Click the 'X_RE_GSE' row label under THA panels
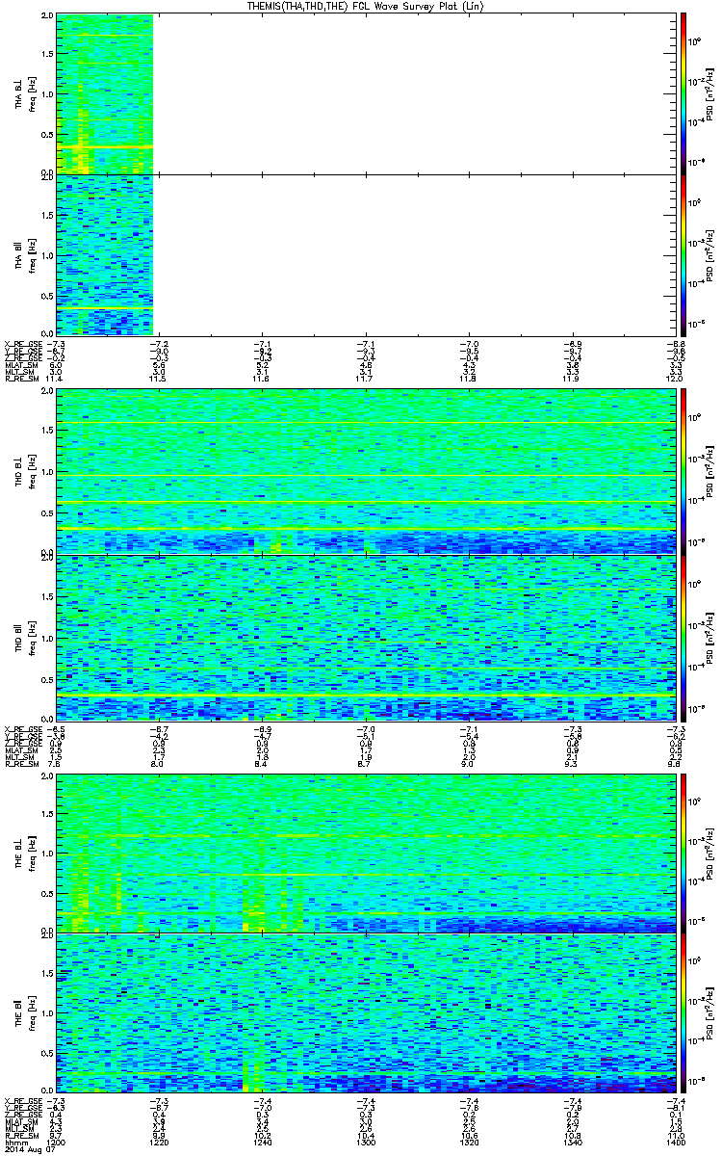Screen dimensions: 722x1156 [x=21, y=343]
